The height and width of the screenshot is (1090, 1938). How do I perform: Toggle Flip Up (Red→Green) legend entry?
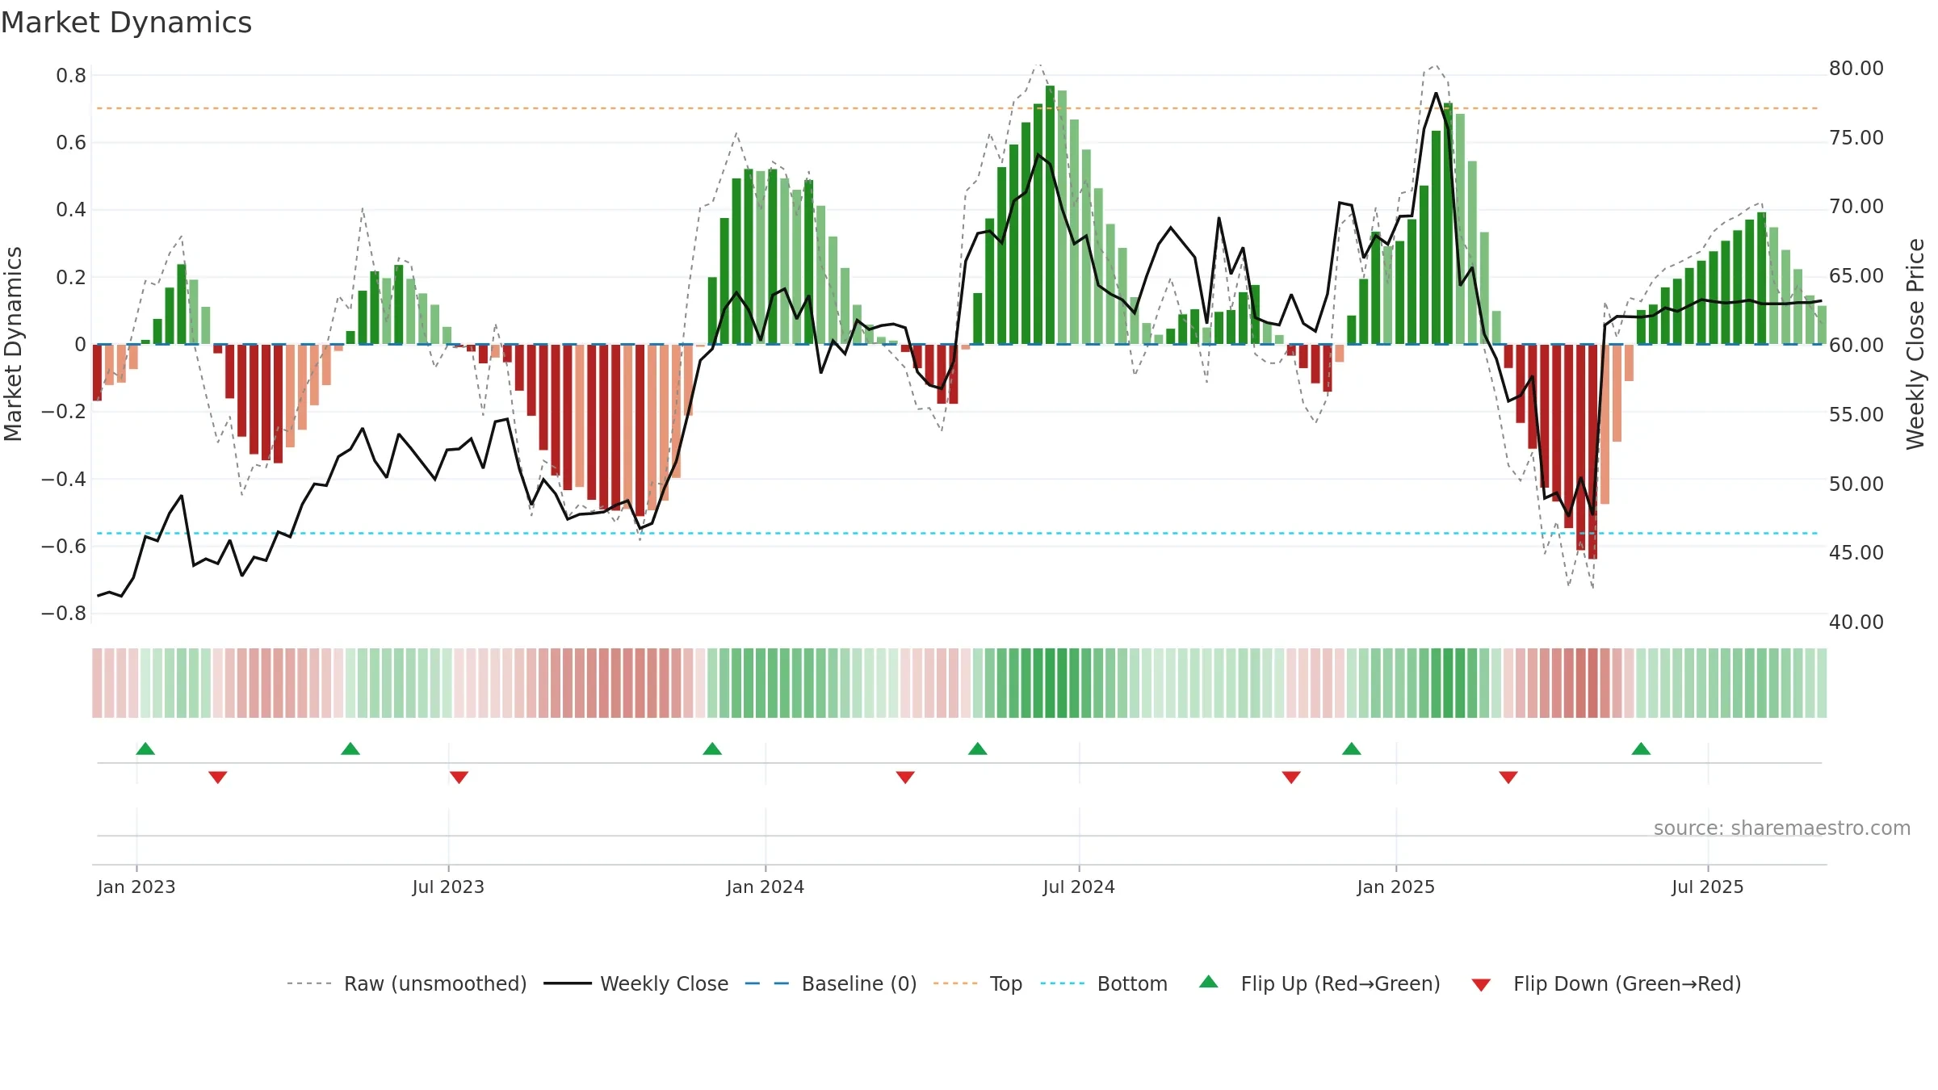pyautogui.click(x=1319, y=983)
